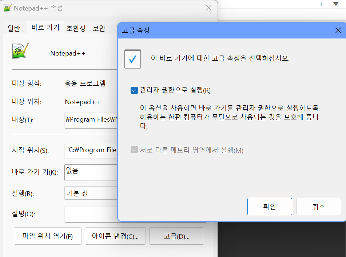Click the 설명(O) input field
346x257 pixels.
click(91, 215)
